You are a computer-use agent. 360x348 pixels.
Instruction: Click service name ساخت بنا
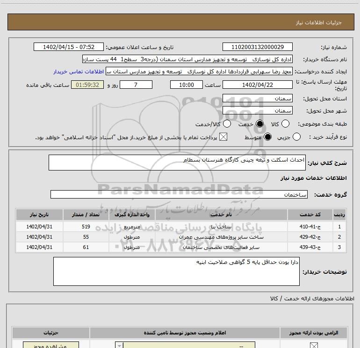[221, 227]
